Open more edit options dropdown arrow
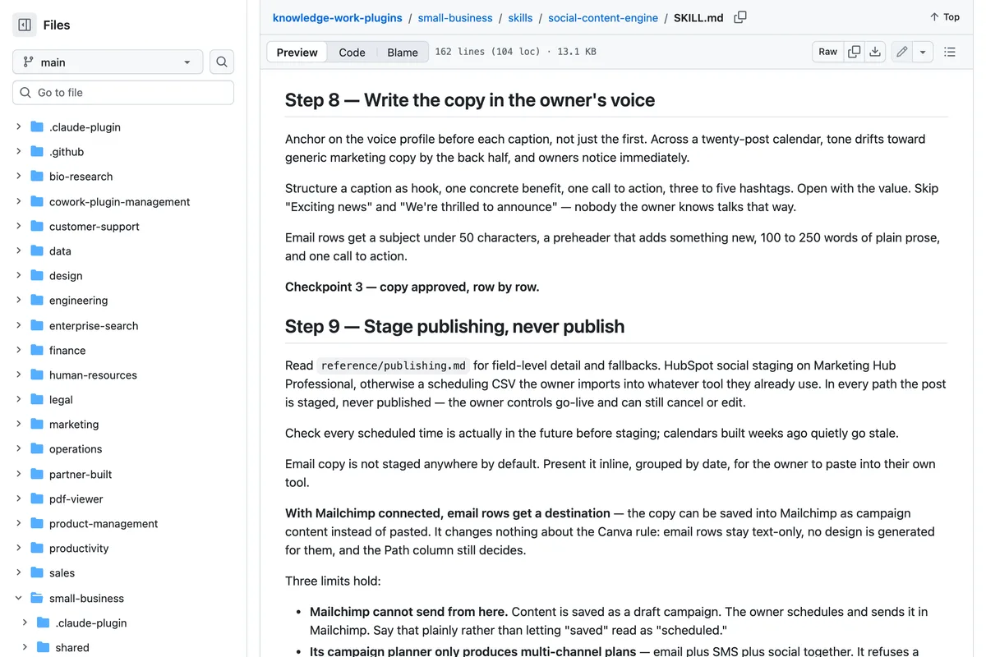This screenshot has width=986, height=657. pos(923,52)
